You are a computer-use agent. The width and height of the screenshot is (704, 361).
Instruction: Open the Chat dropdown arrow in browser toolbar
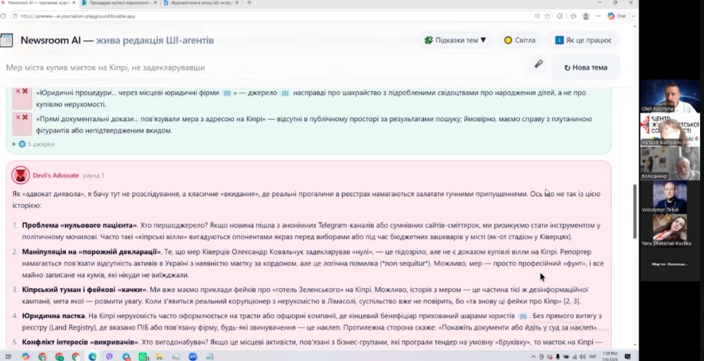point(633,16)
